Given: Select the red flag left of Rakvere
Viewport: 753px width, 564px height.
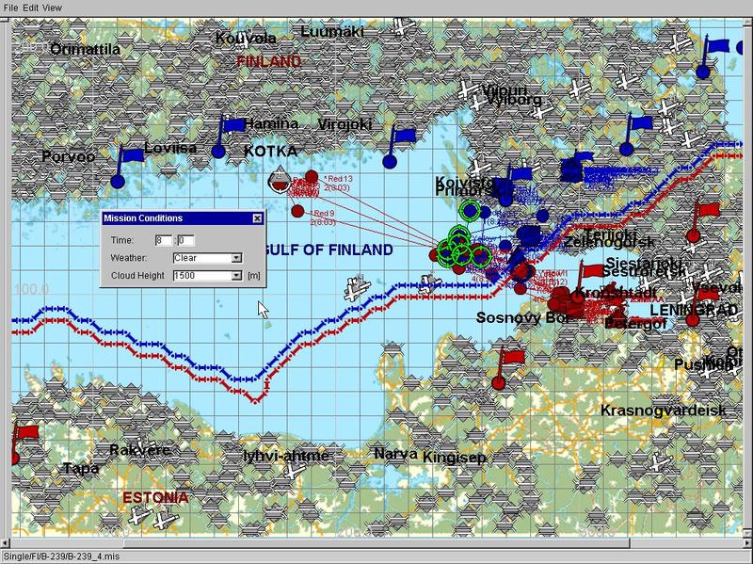Looking at the screenshot, I should tap(24, 443).
